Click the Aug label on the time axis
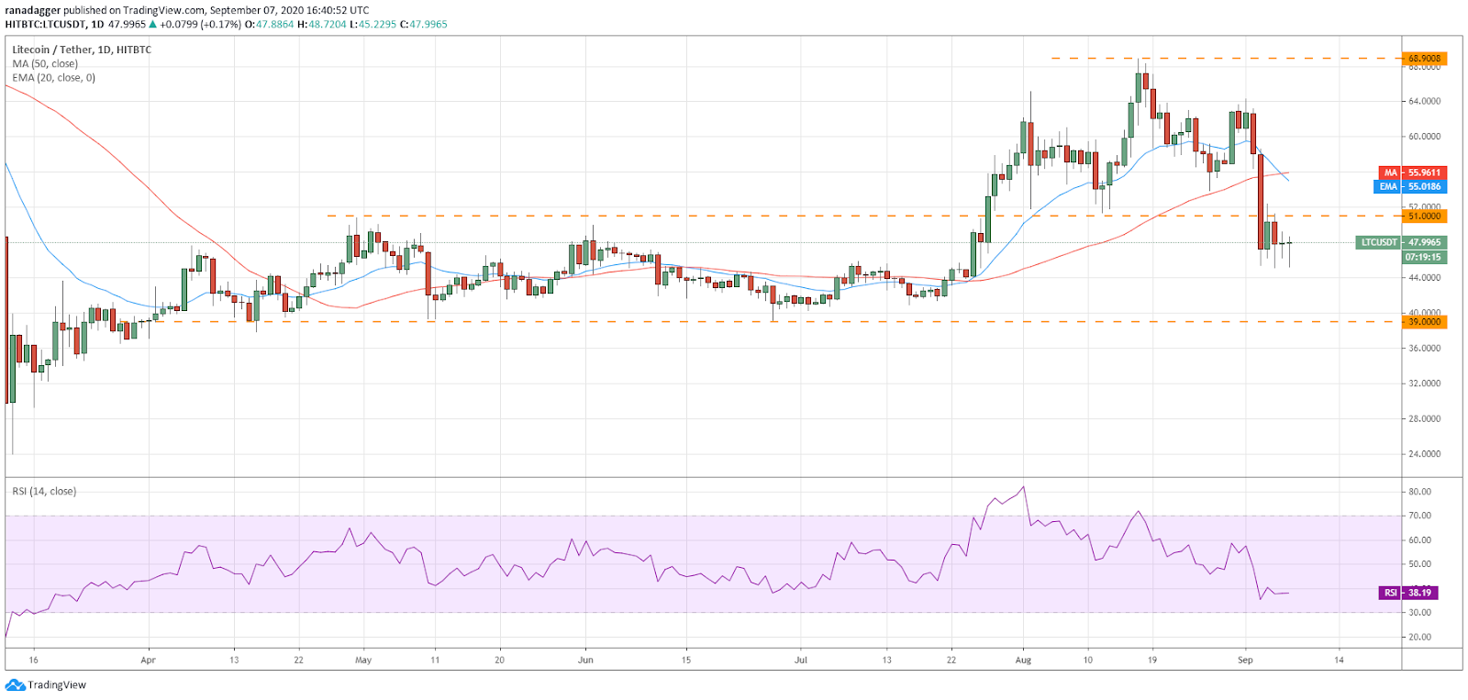The height and width of the screenshot is (700, 1468). [x=1024, y=661]
